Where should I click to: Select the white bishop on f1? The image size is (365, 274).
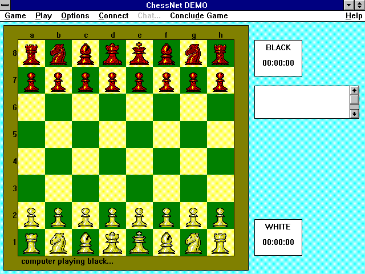(x=166, y=244)
